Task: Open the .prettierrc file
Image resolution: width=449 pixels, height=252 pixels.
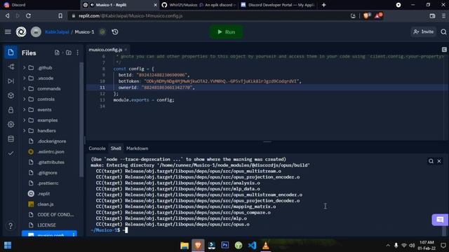Action: 49,183
